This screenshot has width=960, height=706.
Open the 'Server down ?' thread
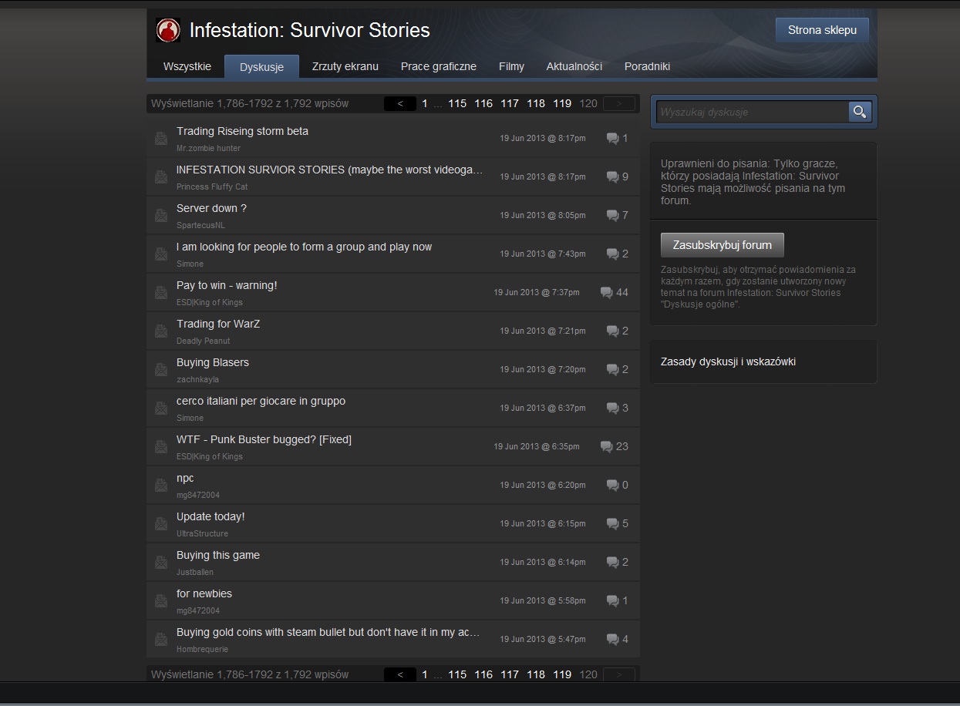[211, 208]
